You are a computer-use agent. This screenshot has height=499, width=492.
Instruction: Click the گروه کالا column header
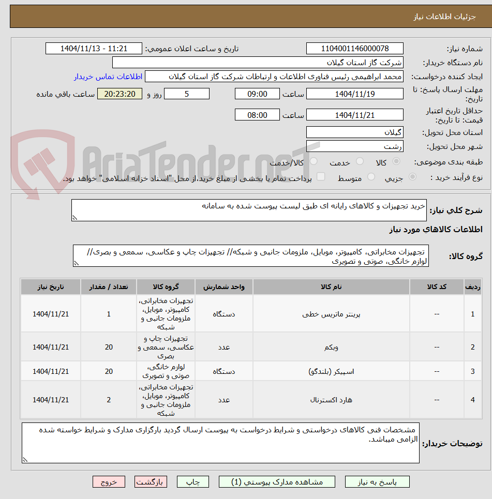[x=166, y=287]
